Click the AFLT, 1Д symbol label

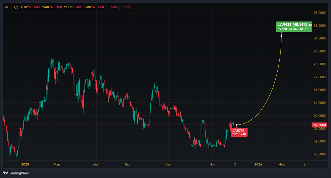pos(11,7)
